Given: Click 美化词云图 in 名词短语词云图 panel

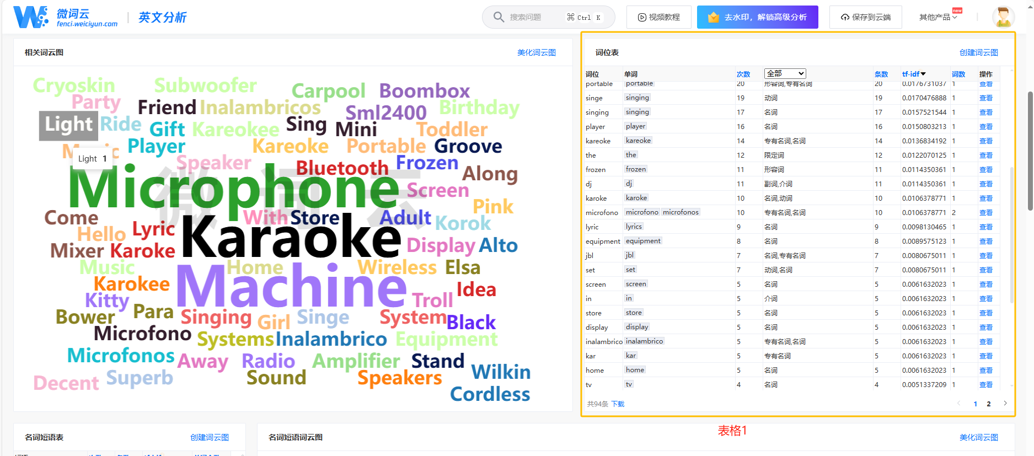Looking at the screenshot, I should click(978, 438).
